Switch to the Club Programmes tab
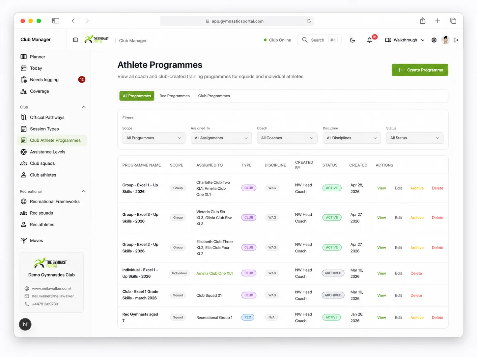This screenshot has width=477, height=357. tap(214, 96)
